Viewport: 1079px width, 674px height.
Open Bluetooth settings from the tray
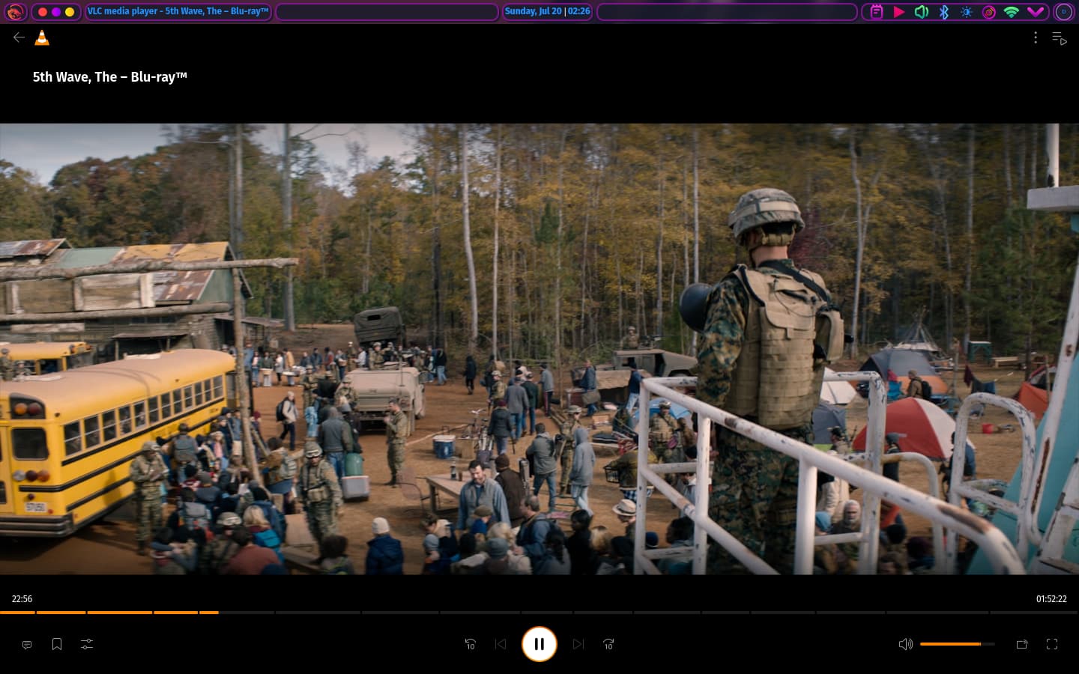point(944,12)
